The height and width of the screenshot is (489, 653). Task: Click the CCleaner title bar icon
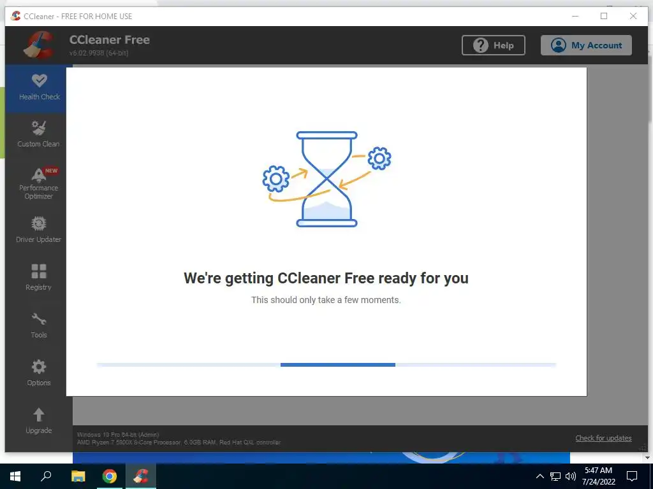[16, 16]
